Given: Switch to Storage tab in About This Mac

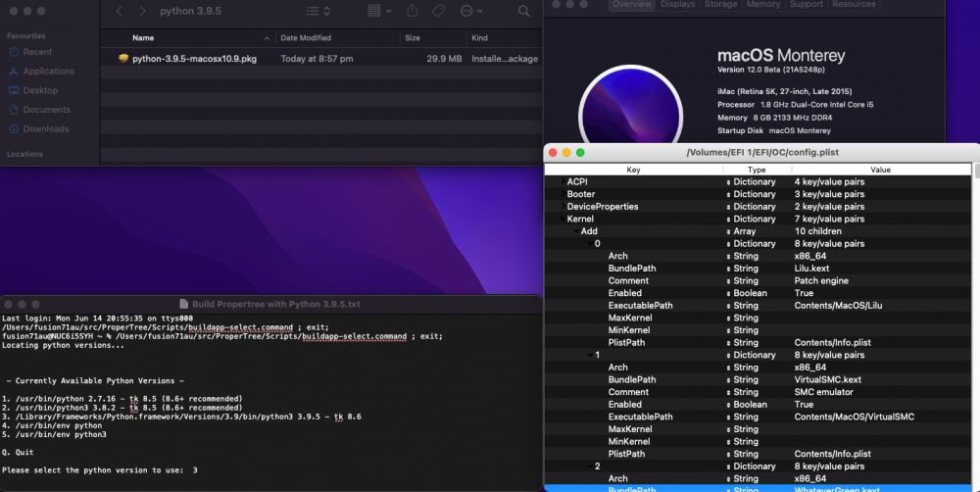Looking at the screenshot, I should coord(720,4).
